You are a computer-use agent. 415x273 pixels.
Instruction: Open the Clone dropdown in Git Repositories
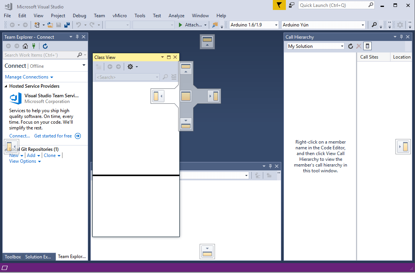coord(59,155)
